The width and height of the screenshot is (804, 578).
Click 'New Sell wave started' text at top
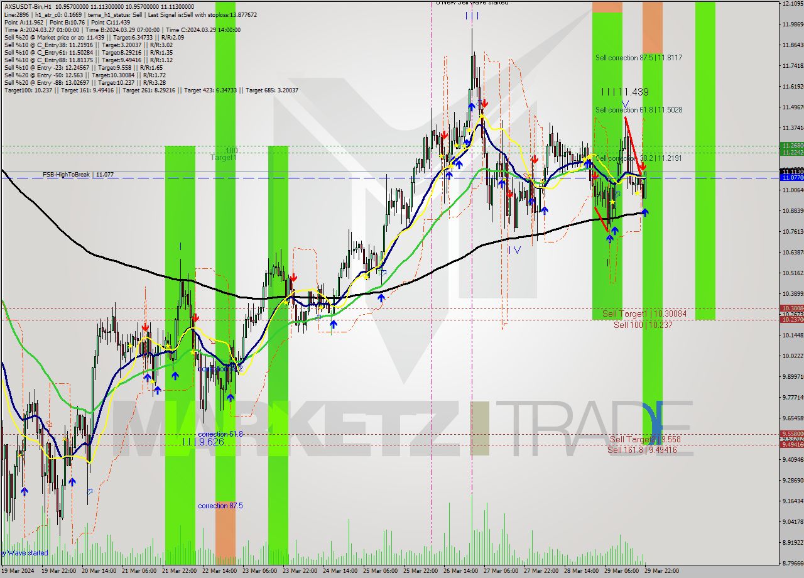[x=475, y=3]
